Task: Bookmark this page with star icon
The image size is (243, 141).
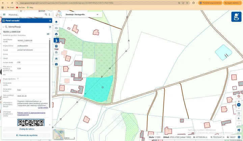Action: 187,3
